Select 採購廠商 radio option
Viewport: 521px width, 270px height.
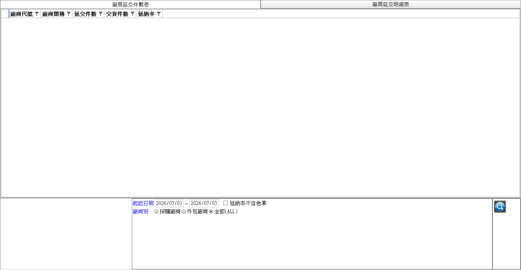coord(156,212)
